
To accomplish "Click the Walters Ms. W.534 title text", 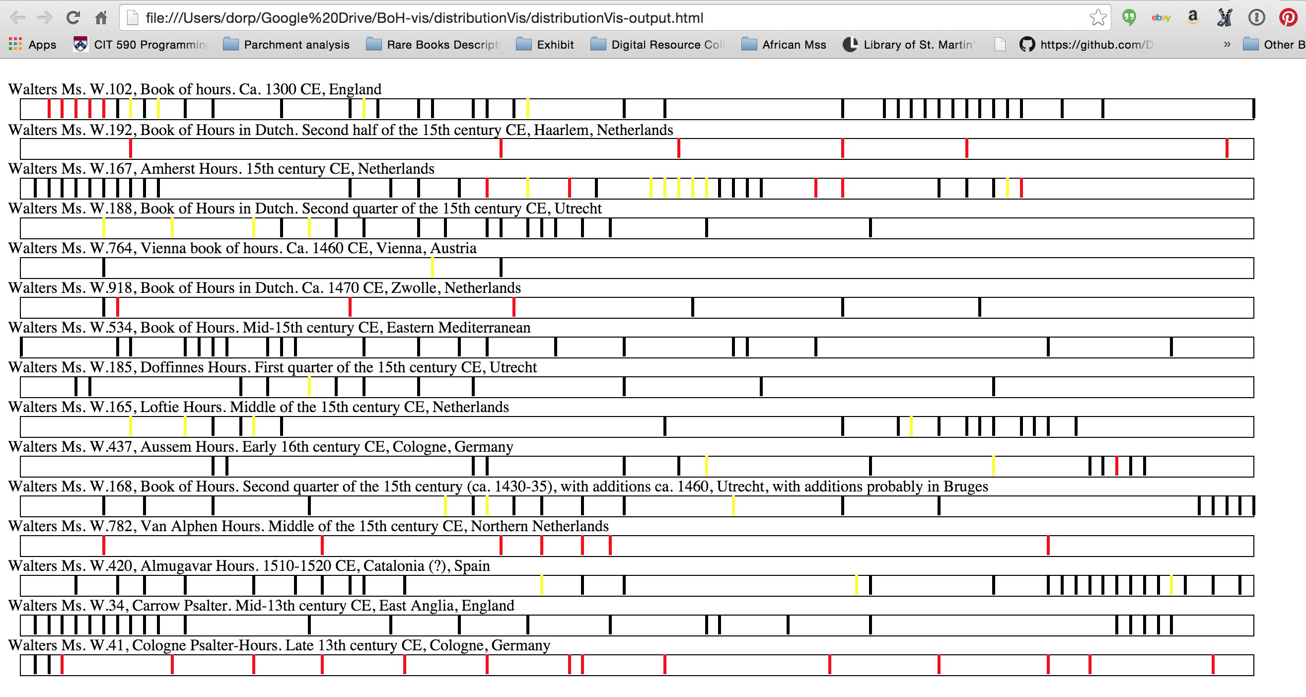I will point(270,328).
